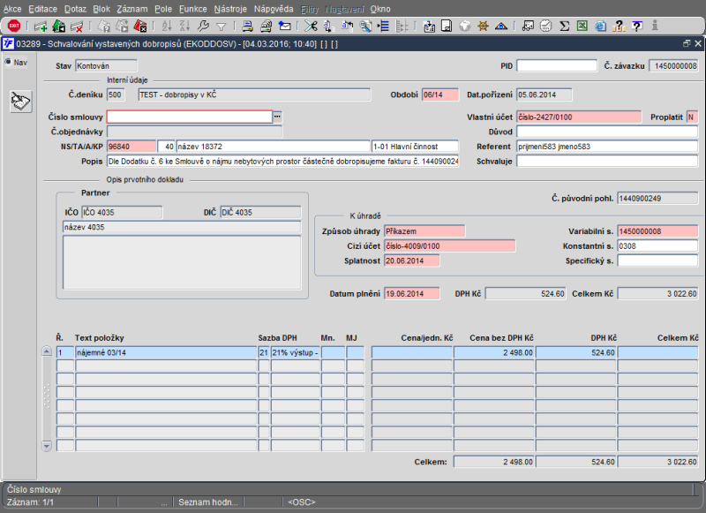This screenshot has height=513, width=706.
Task: Click the Schvaluje input field
Action: click(607, 162)
